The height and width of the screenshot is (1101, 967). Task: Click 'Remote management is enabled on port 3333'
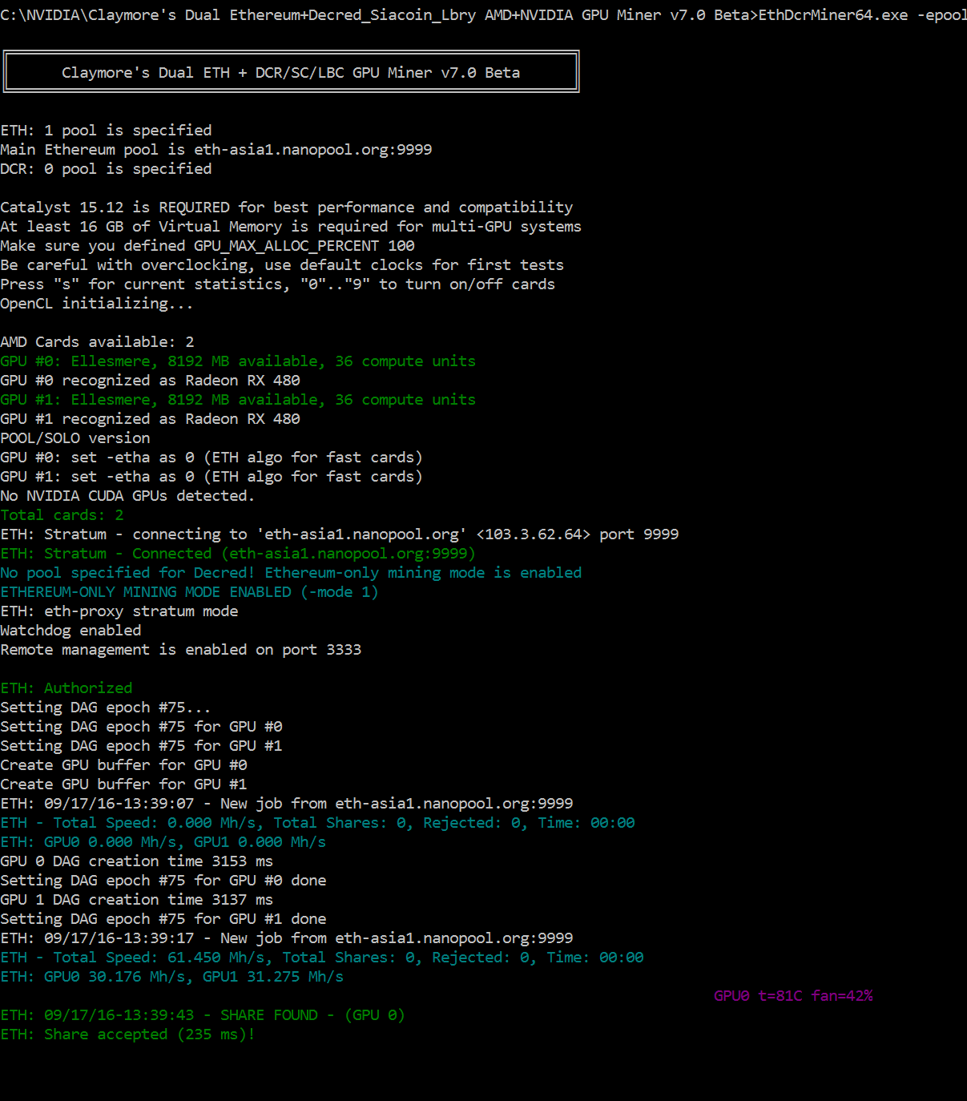181,650
